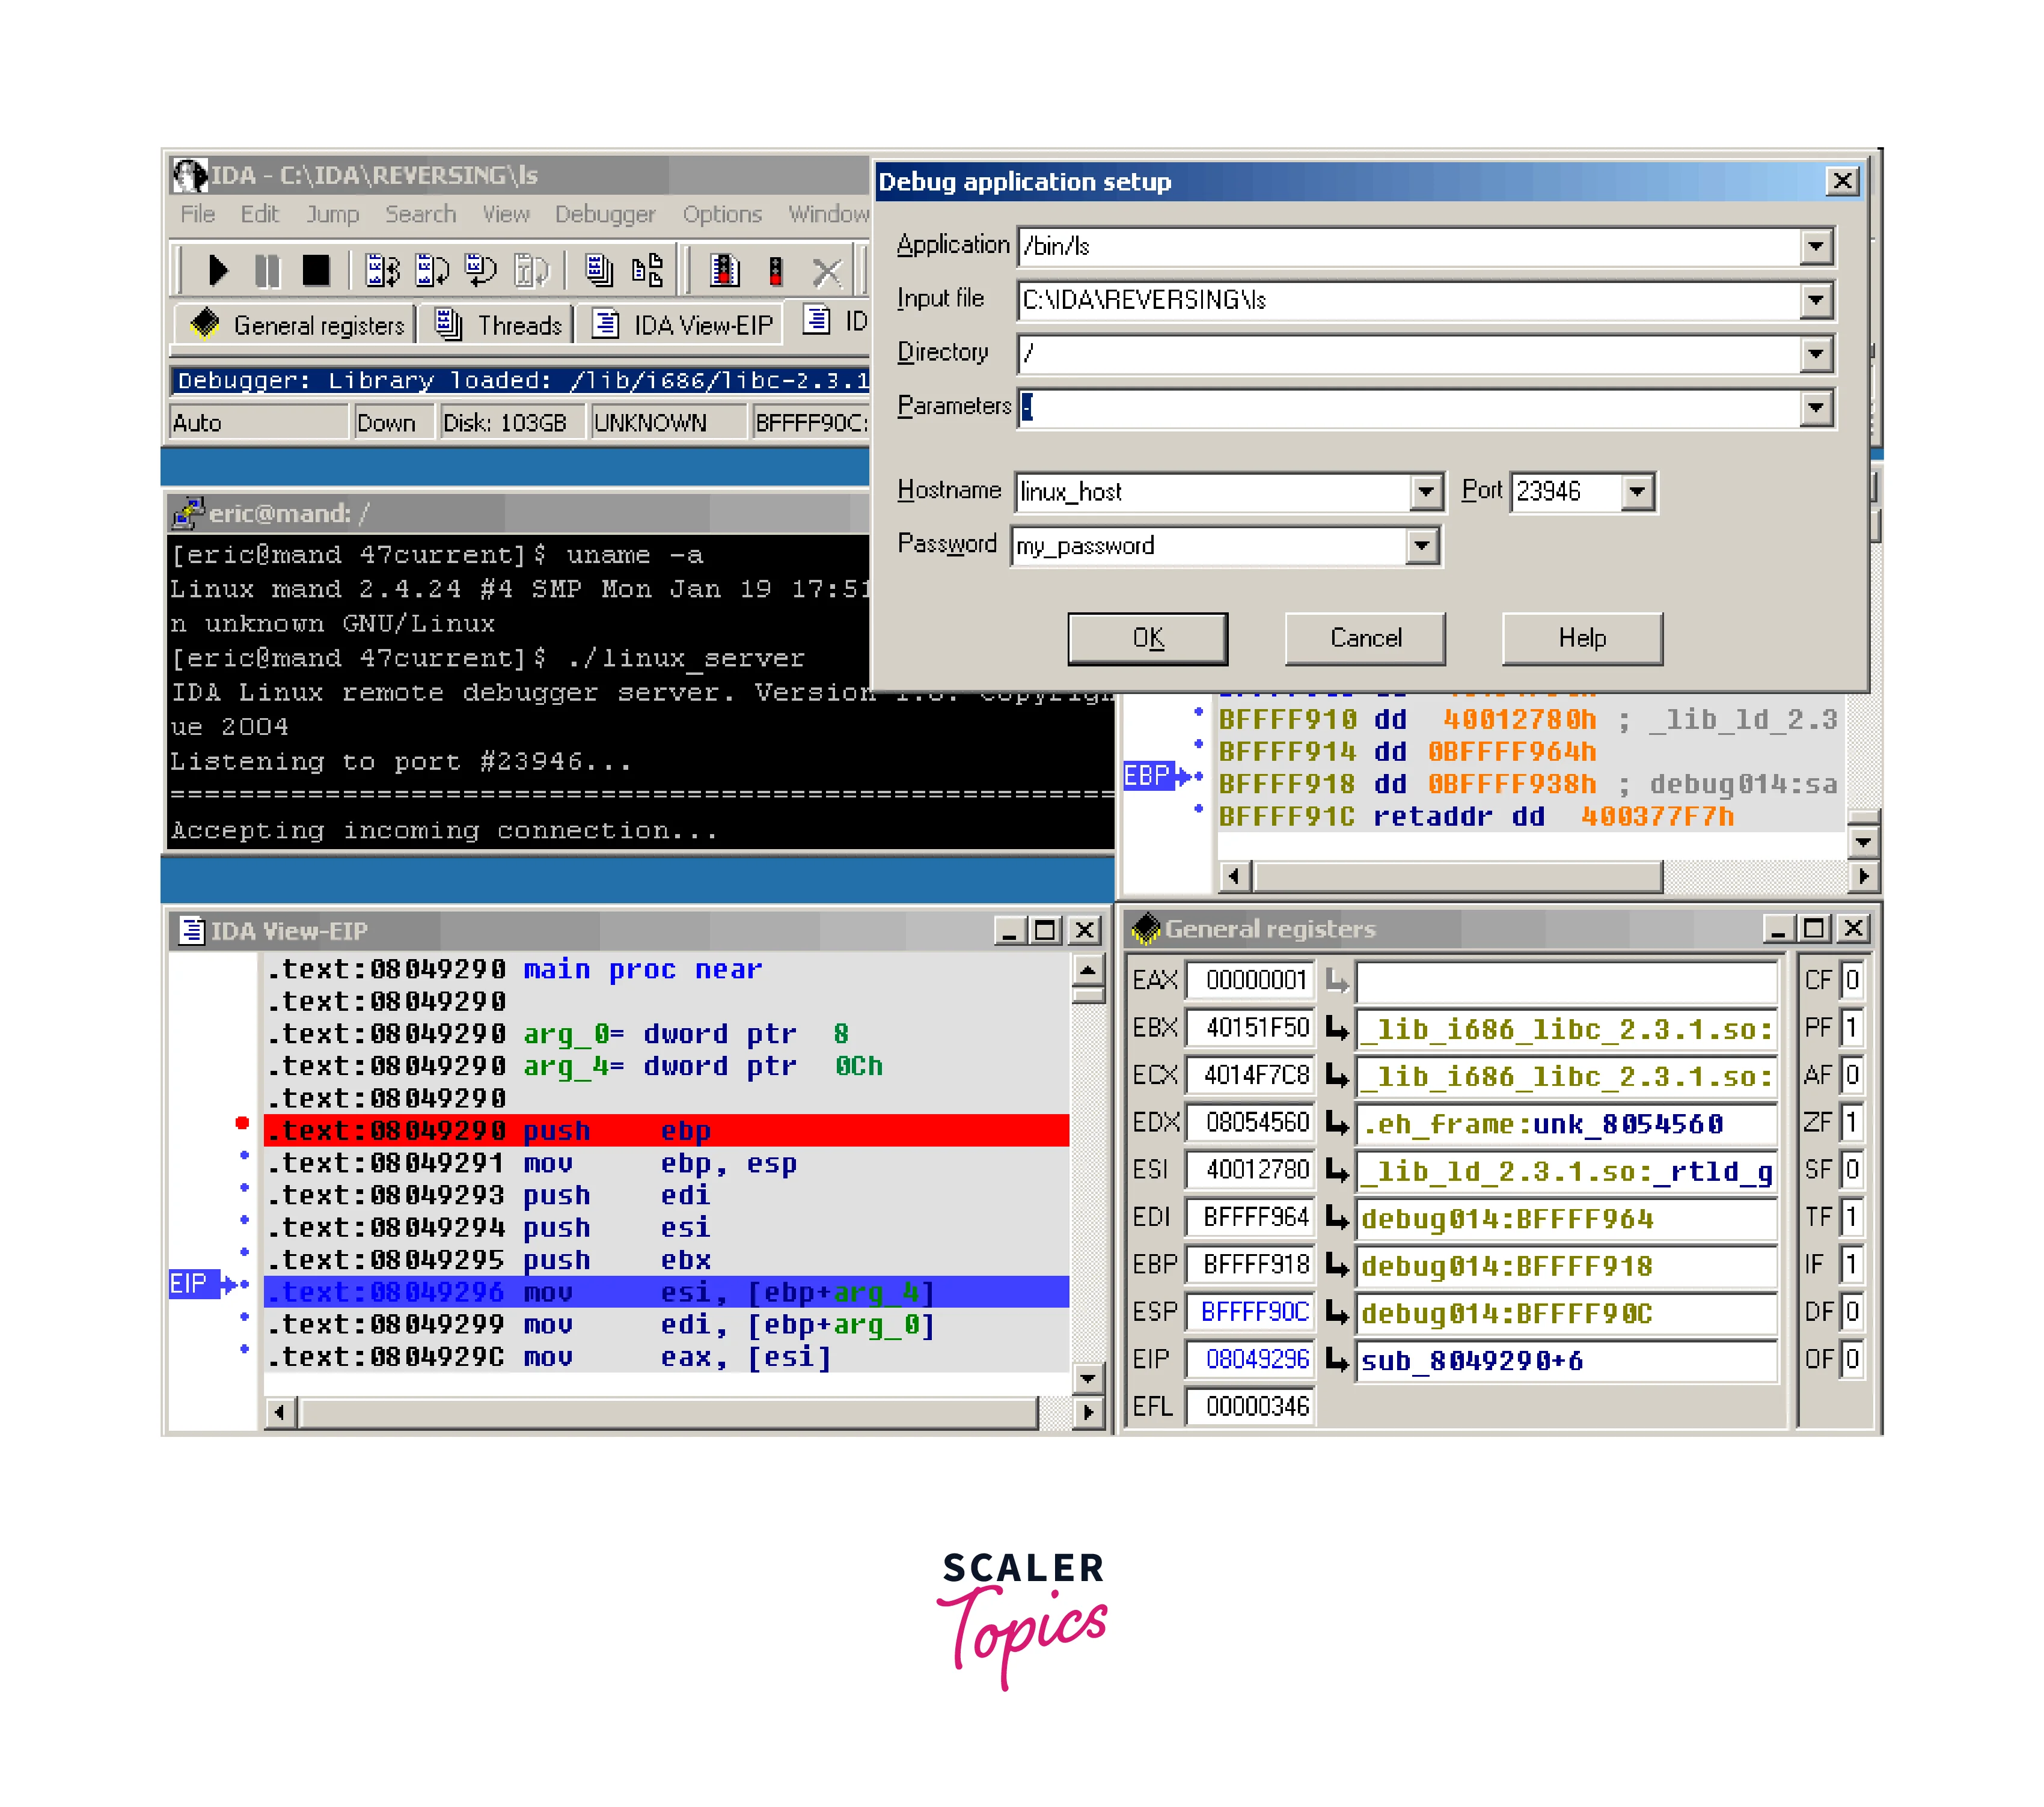The width and height of the screenshot is (2044, 1807).
Task: Click the Step over toolbar icon
Action: pyautogui.click(x=432, y=271)
